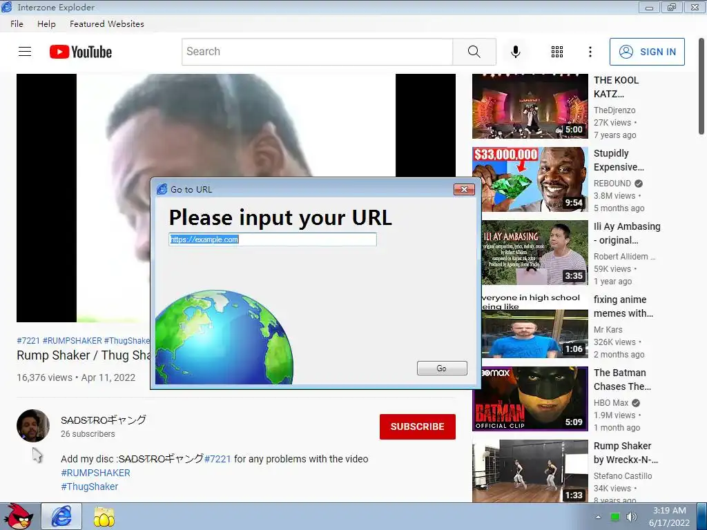Click the title 'fixing anime memes with...'
707x530 pixels.
click(x=623, y=306)
